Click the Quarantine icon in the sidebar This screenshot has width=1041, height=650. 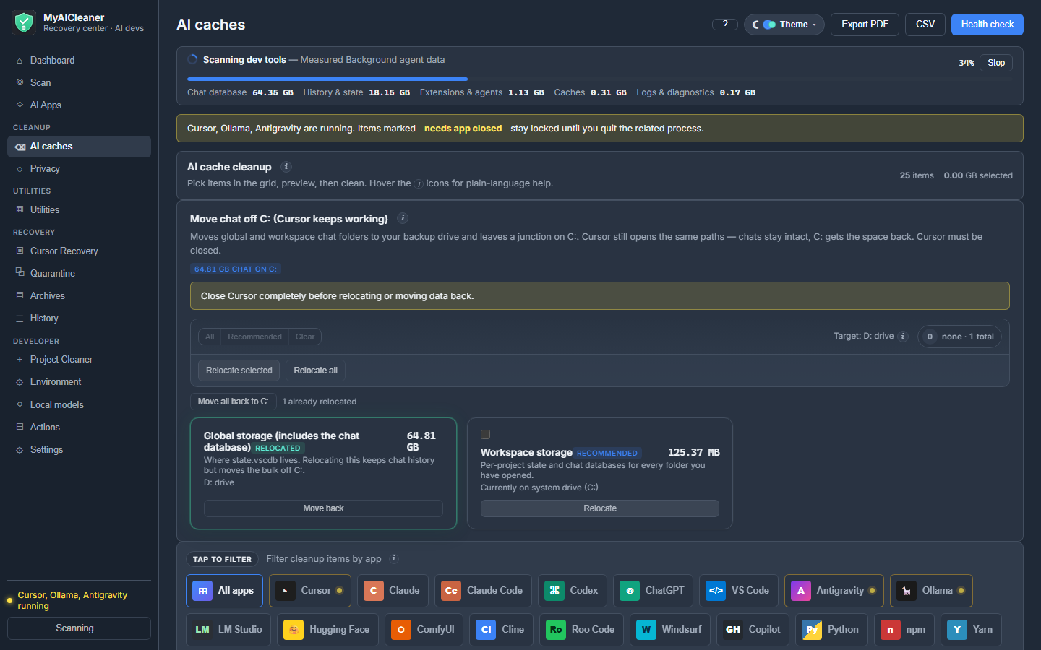20,273
